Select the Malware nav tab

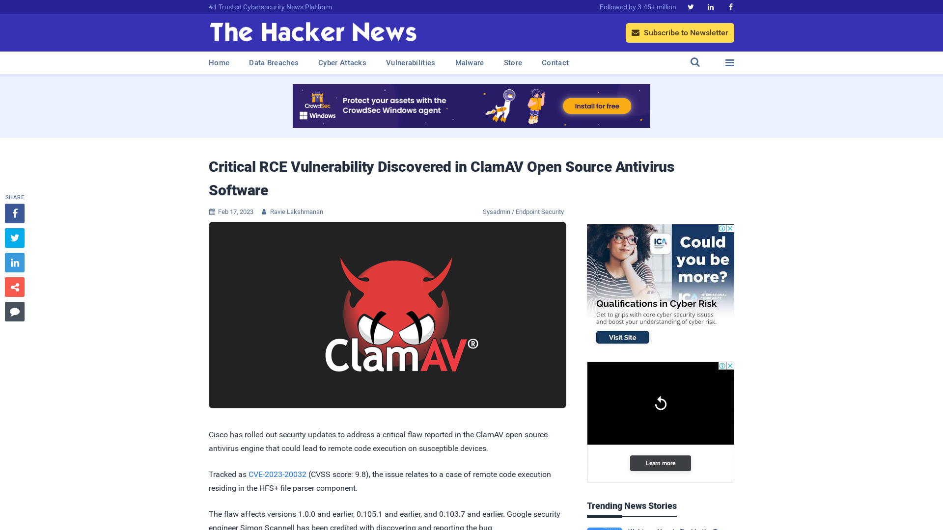pos(470,62)
